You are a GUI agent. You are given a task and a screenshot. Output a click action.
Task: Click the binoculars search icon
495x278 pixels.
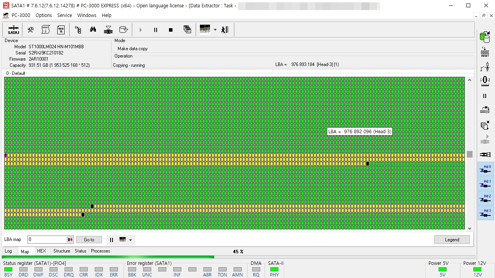(93, 30)
